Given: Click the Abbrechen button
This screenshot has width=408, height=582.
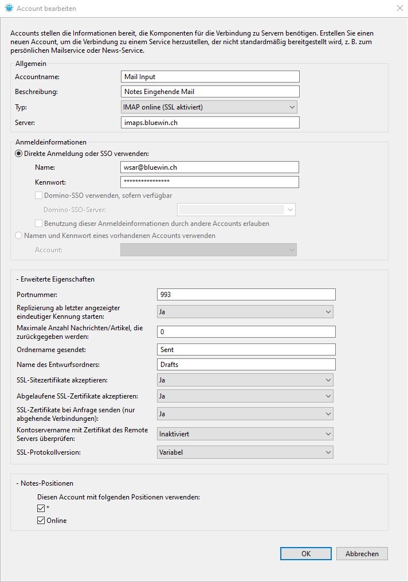Looking at the screenshot, I should point(362,553).
